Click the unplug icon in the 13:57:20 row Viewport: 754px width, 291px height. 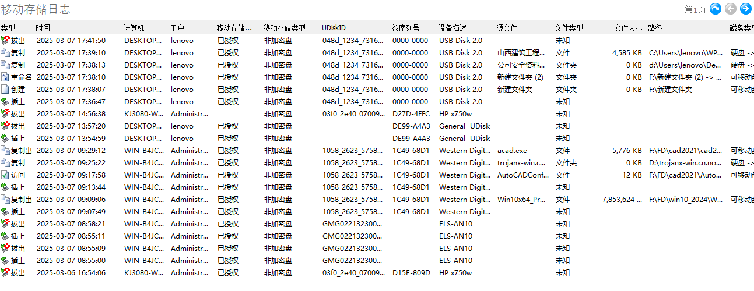pyautogui.click(x=5, y=126)
